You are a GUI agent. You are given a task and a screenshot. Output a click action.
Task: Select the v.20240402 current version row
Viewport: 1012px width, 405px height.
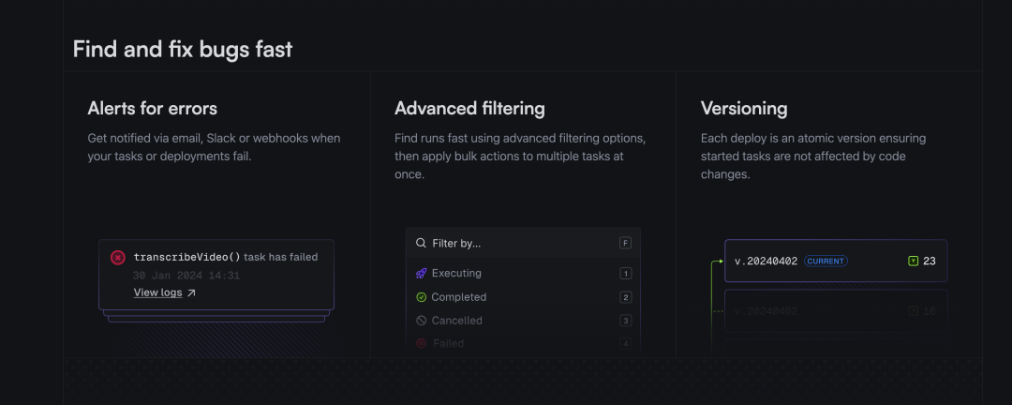click(765, 261)
